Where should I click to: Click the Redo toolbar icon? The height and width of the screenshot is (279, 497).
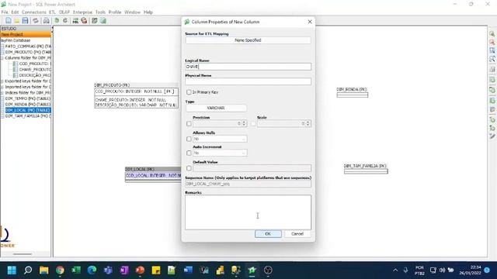(x=65, y=21)
